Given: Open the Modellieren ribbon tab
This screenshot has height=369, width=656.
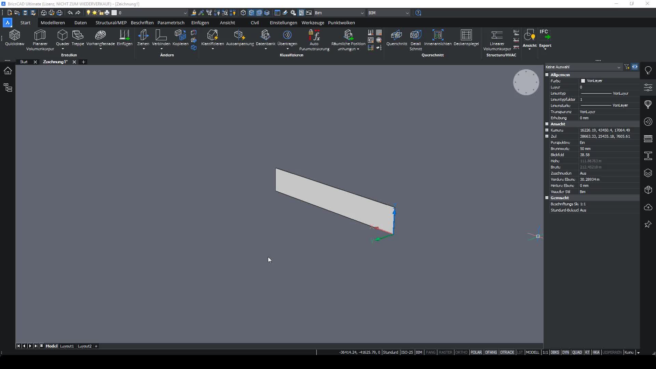Looking at the screenshot, I should (x=53, y=23).
